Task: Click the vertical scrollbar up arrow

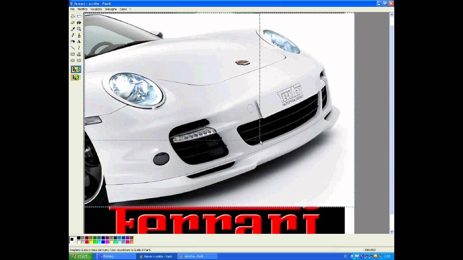Action: click(392, 14)
